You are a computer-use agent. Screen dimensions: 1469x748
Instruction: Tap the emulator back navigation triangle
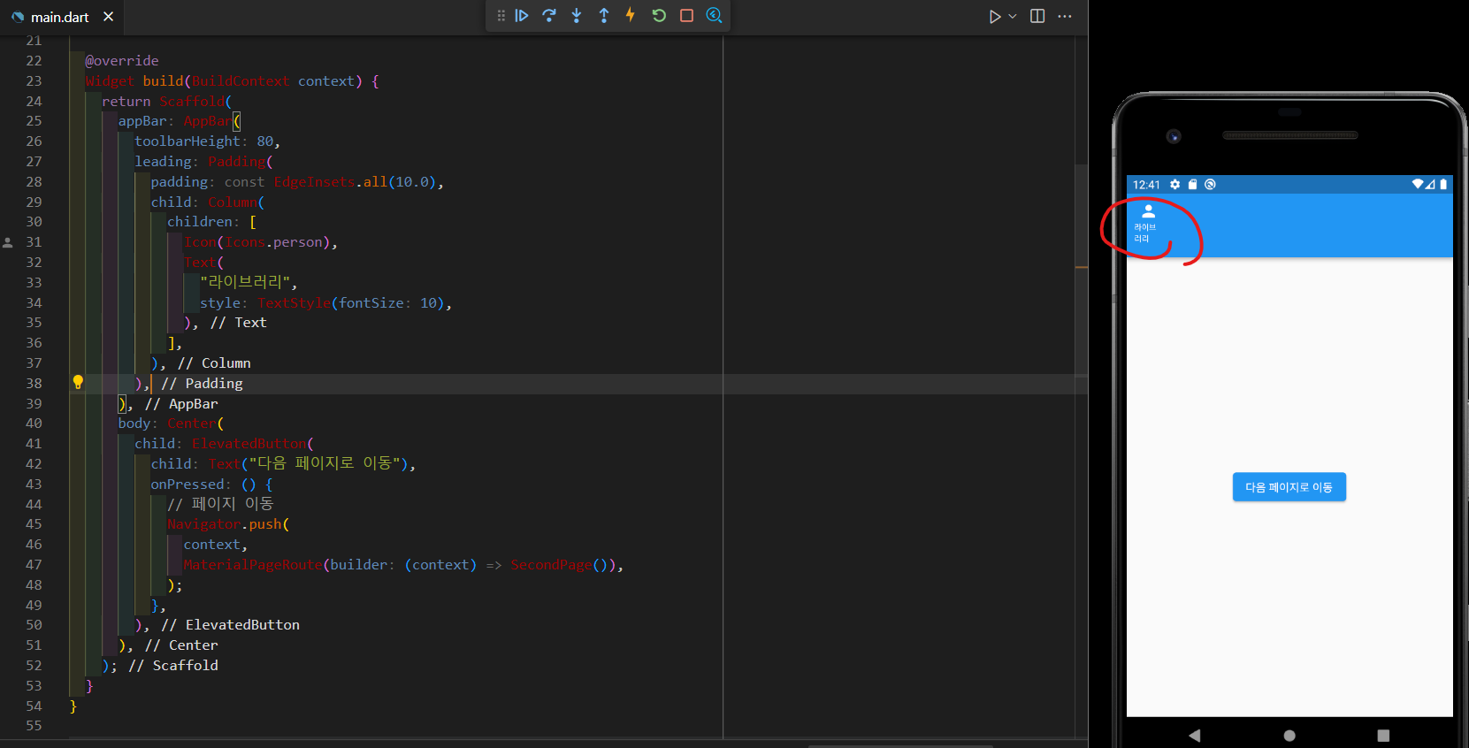coord(1194,735)
